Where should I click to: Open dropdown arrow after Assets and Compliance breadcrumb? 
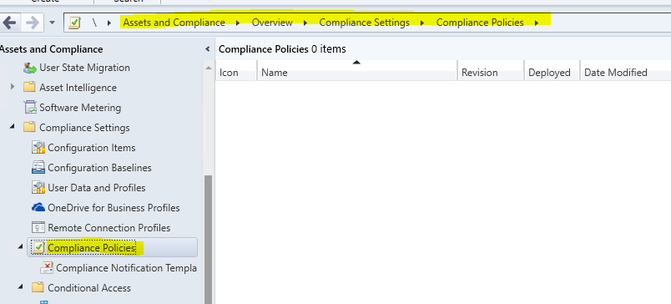tap(239, 23)
